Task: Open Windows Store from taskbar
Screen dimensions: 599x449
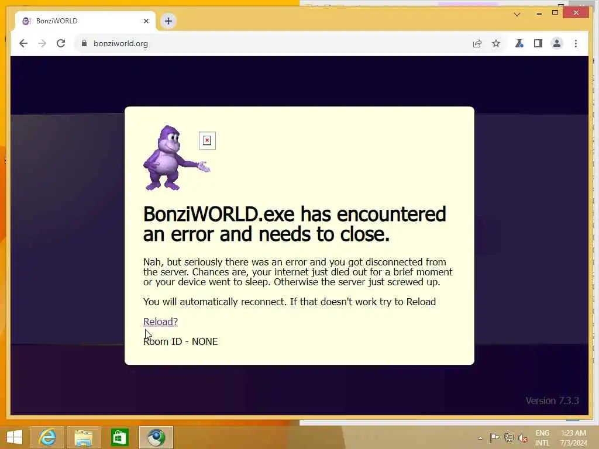Action: click(x=119, y=437)
